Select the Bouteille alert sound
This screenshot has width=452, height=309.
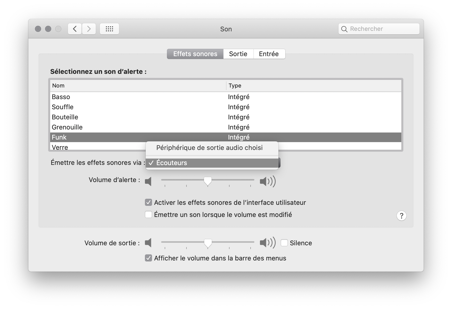[226, 117]
